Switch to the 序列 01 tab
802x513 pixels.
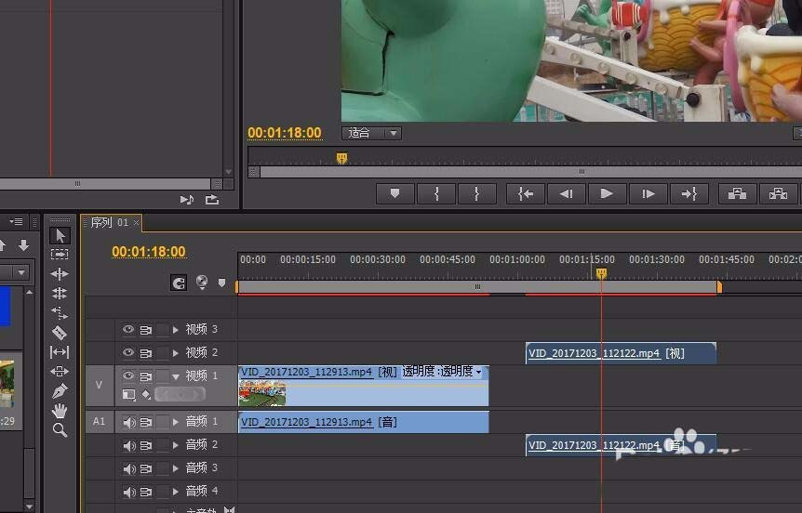tap(110, 222)
